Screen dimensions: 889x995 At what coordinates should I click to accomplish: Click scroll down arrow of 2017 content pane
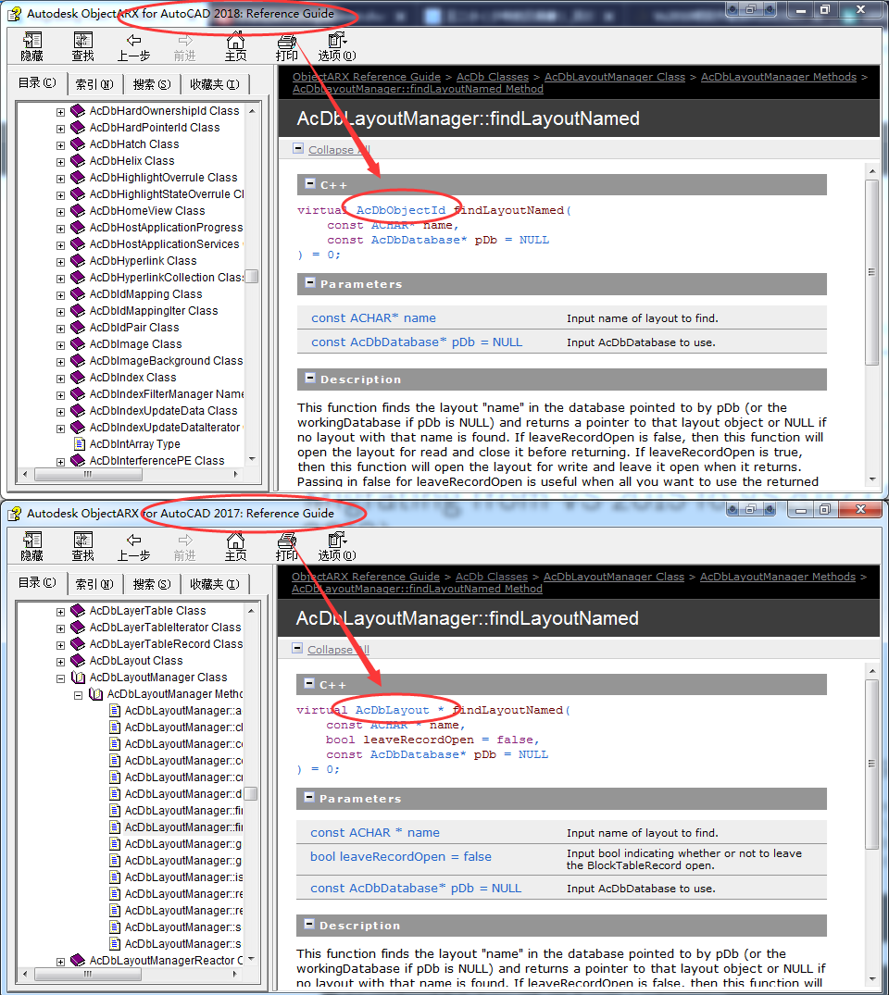(871, 980)
